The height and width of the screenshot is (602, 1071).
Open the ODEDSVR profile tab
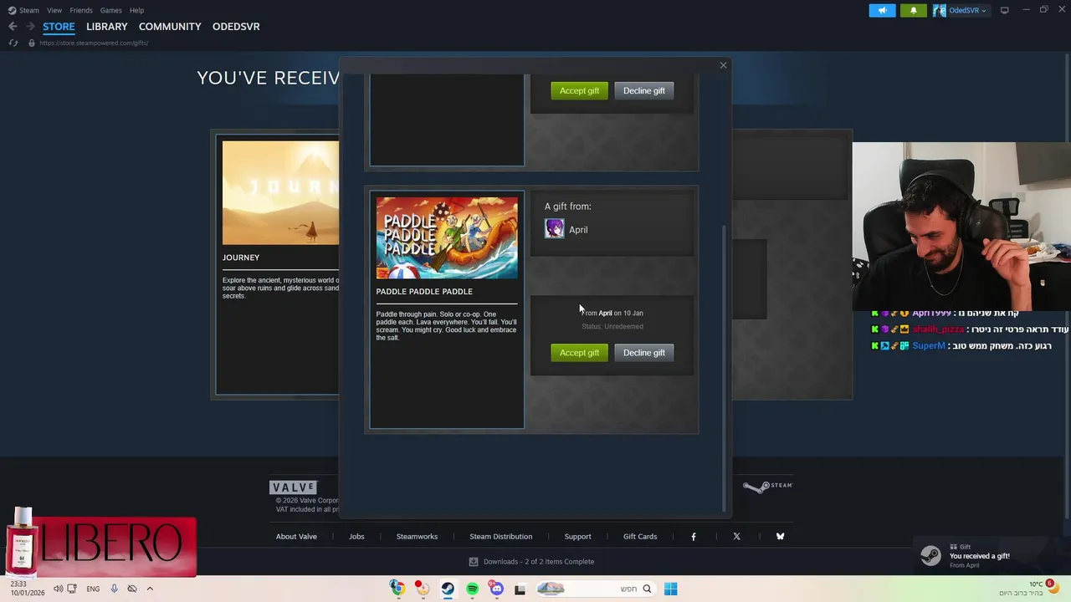pos(236,27)
